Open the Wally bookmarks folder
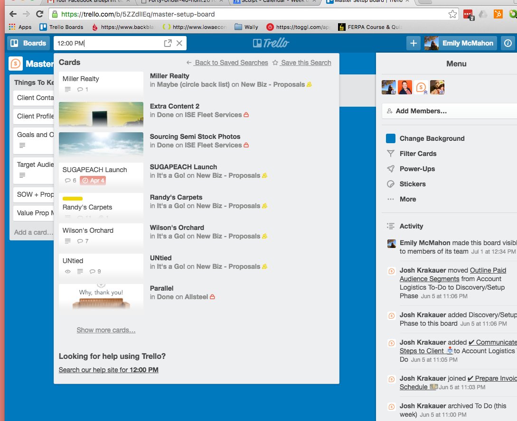The image size is (517, 421). pyautogui.click(x=246, y=27)
